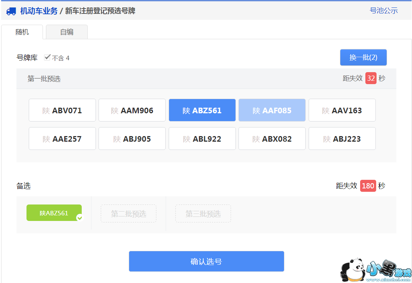Select plate 陕 ABJ905
The height and width of the screenshot is (283, 412).
click(x=132, y=139)
